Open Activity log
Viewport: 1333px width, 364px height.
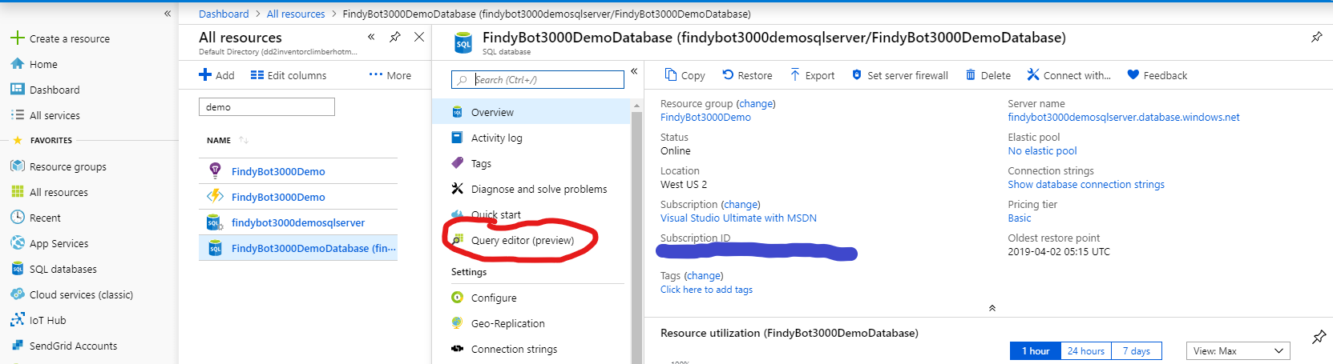(496, 138)
